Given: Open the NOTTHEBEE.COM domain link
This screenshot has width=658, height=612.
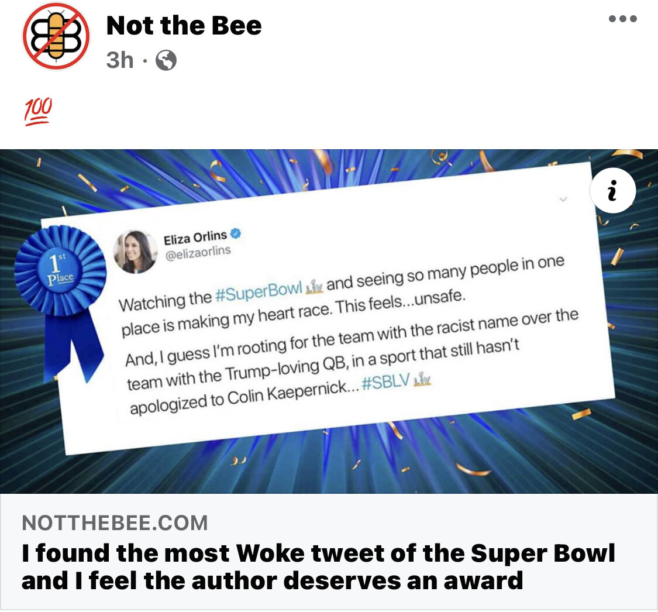Looking at the screenshot, I should (115, 522).
